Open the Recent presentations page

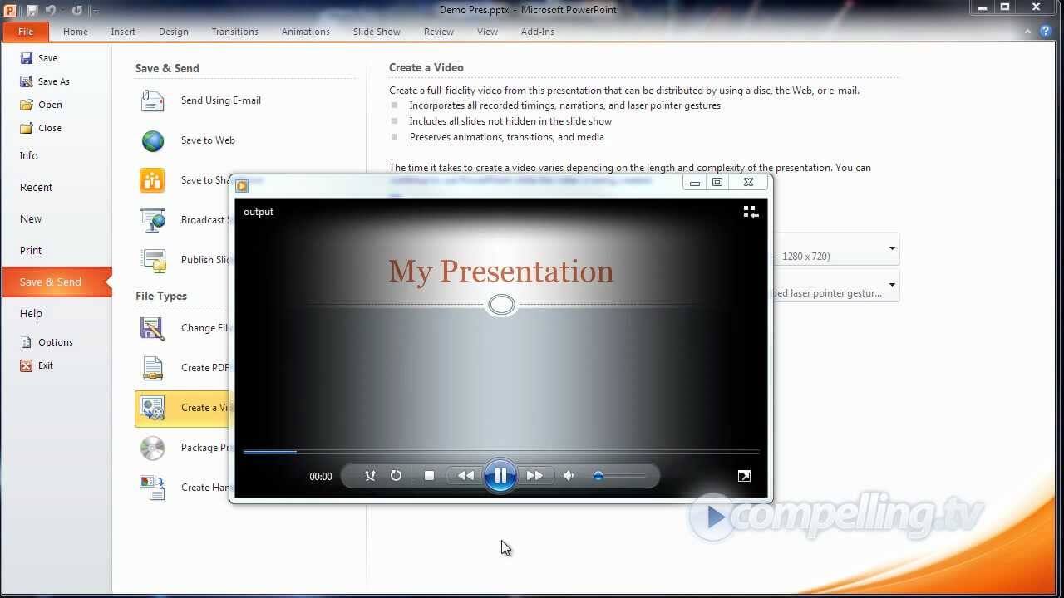coord(36,187)
